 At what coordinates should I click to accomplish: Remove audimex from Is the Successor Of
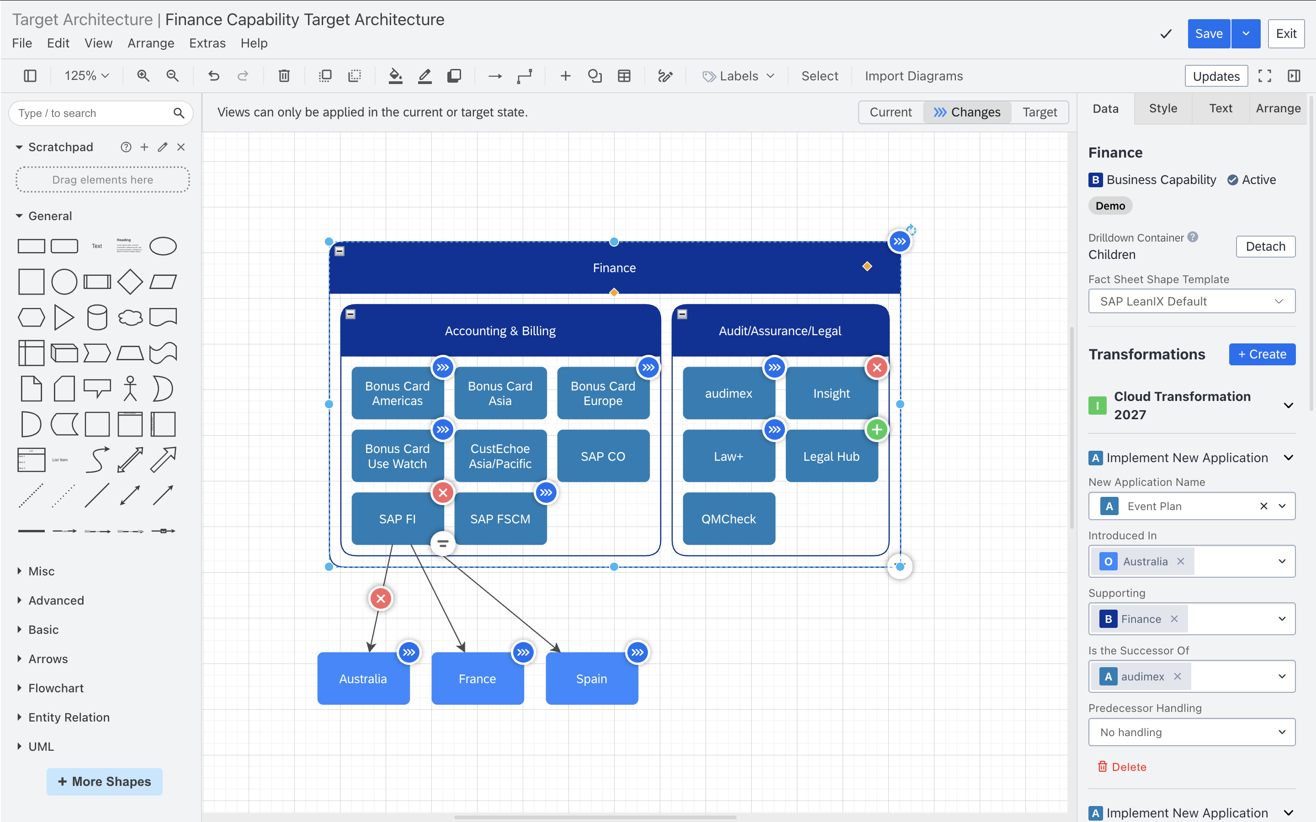click(x=1178, y=676)
